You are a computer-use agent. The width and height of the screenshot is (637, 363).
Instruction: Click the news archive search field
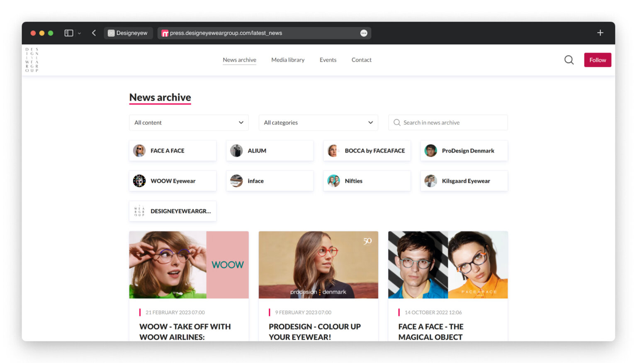(x=447, y=122)
